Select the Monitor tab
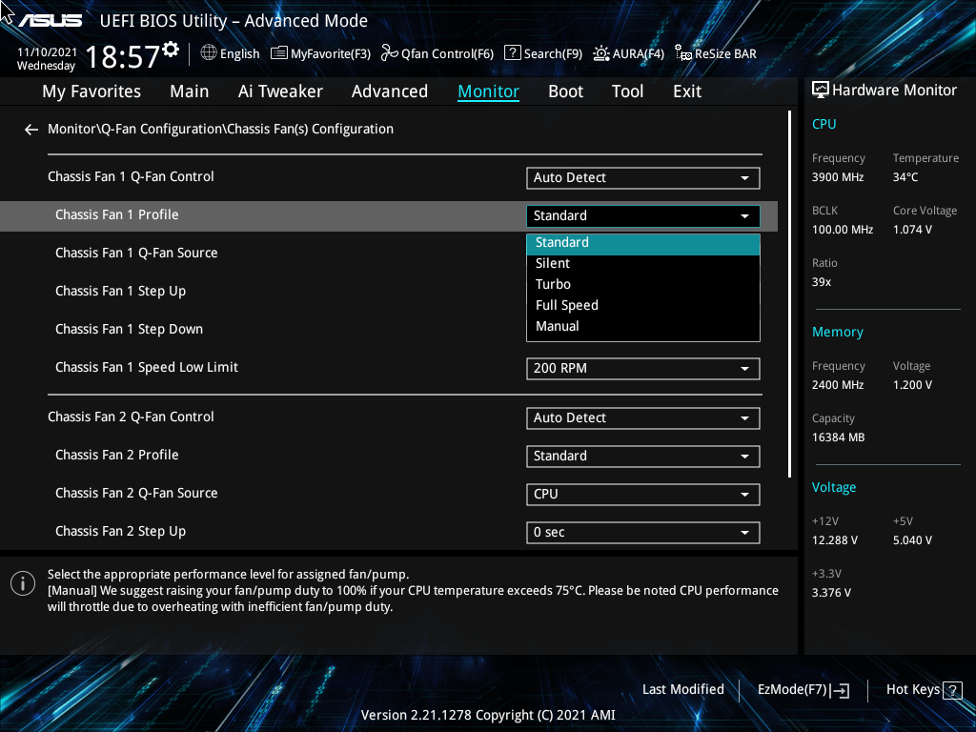Screen dimensions: 976x732 489,91
